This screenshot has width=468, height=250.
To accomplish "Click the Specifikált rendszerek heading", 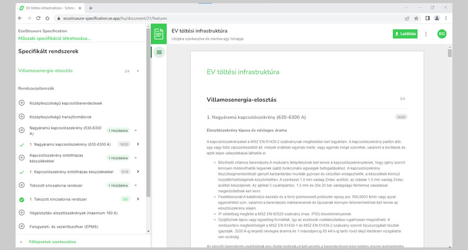I will (x=48, y=51).
